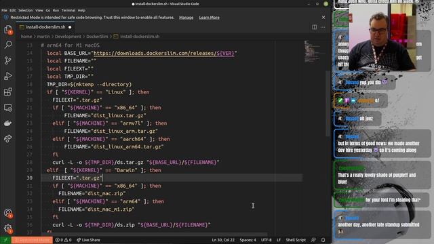Viewport: 434px width, 244px height.
Task: Click the feedback icon in status bar
Action: coord(313,240)
